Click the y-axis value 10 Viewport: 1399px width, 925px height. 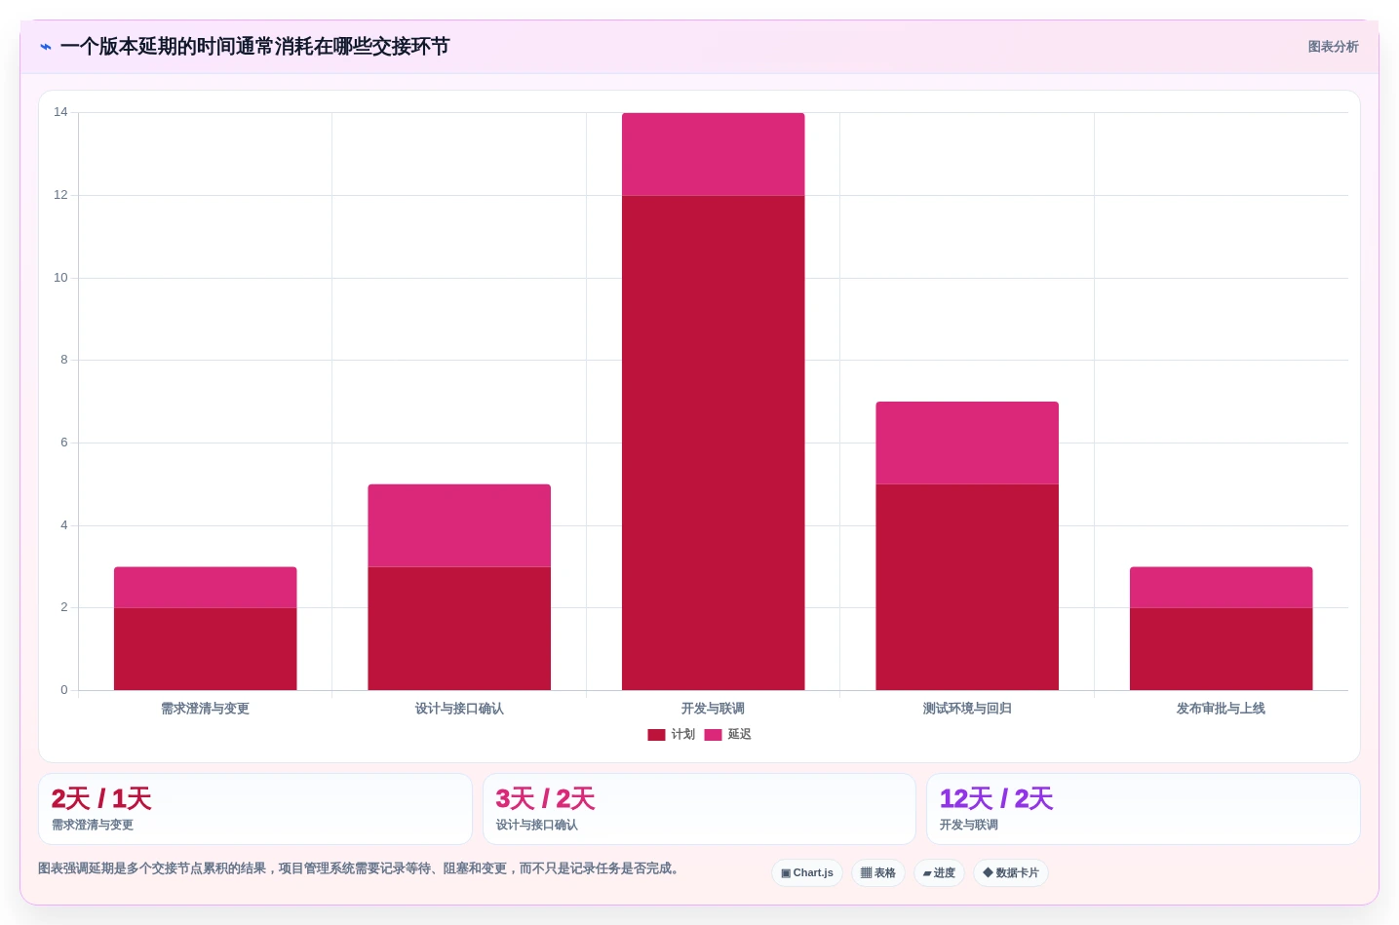coord(60,278)
